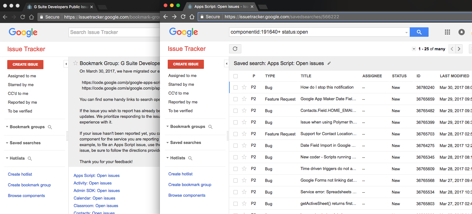The height and width of the screenshot is (214, 472).
Task: Click CREATE ISSUE in back window
Action: [25, 64]
